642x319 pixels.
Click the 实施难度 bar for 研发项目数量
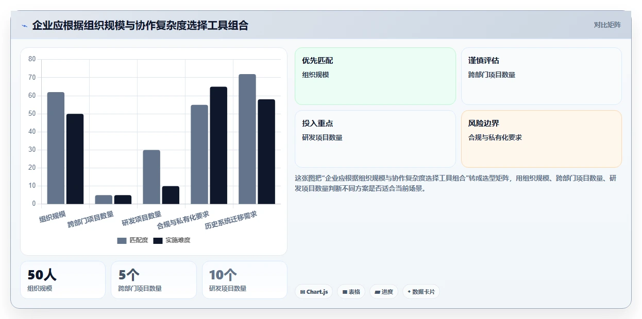171,195
